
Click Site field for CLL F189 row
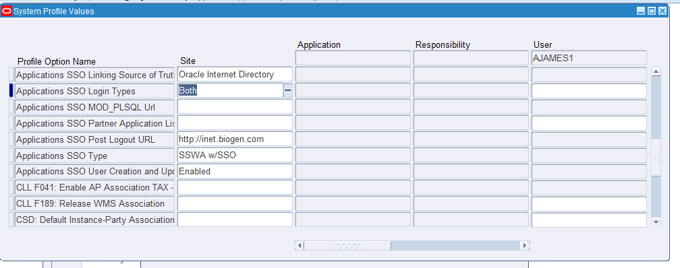[x=235, y=203]
